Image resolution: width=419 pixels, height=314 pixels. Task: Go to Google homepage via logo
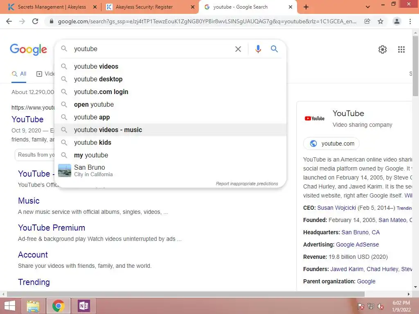click(28, 49)
